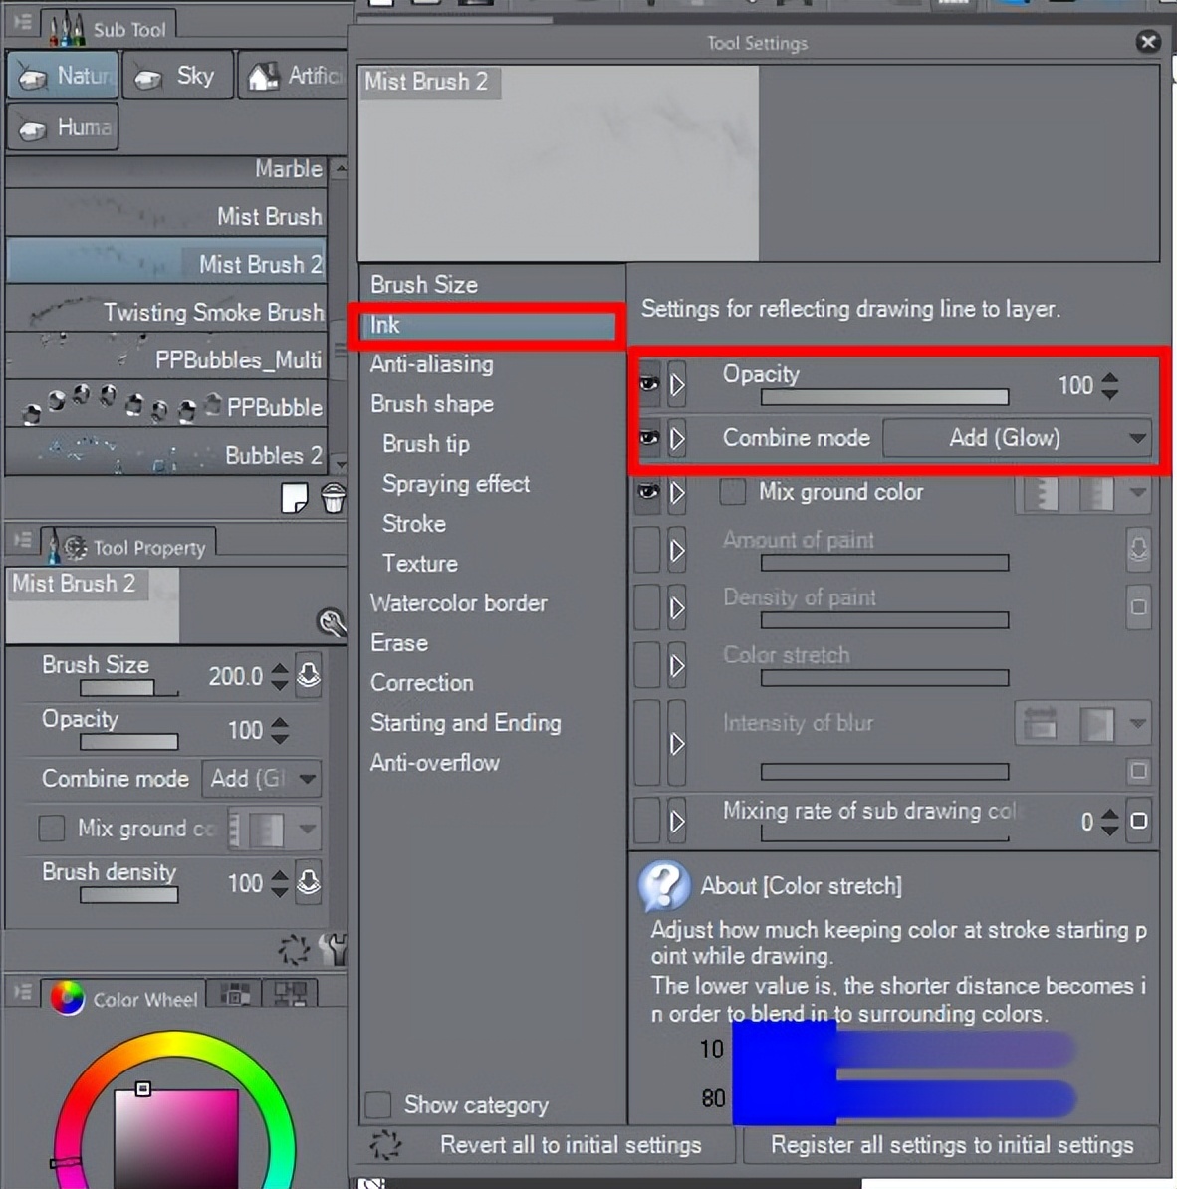Select second blend mode icon beside Mix ground color

pyautogui.click(x=1096, y=494)
